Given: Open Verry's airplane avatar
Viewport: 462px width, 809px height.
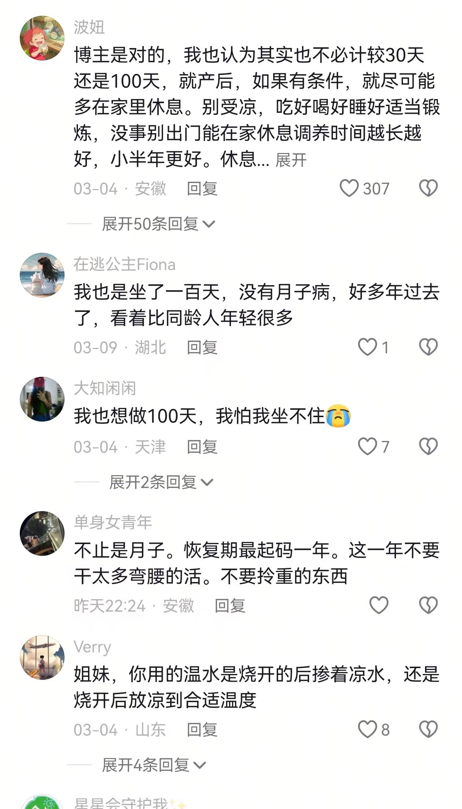Looking at the screenshot, I should point(42,657).
